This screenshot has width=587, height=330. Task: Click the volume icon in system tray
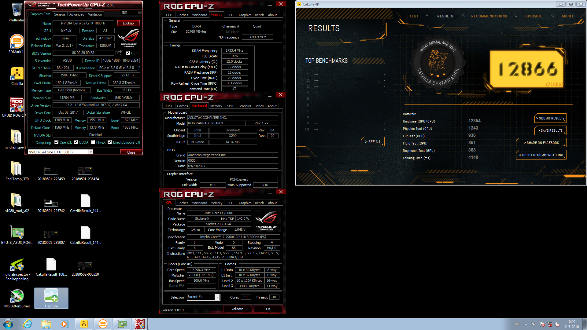tap(557, 324)
